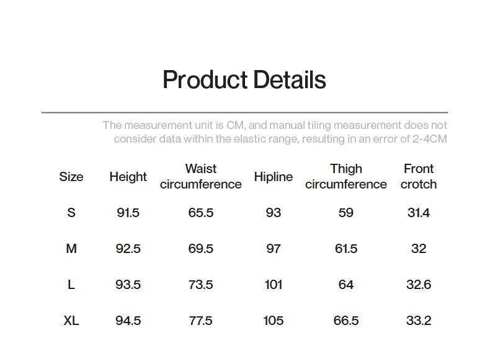This screenshot has width=490, height=338.
Task: Click the Hipline column header
Action: 273,177
